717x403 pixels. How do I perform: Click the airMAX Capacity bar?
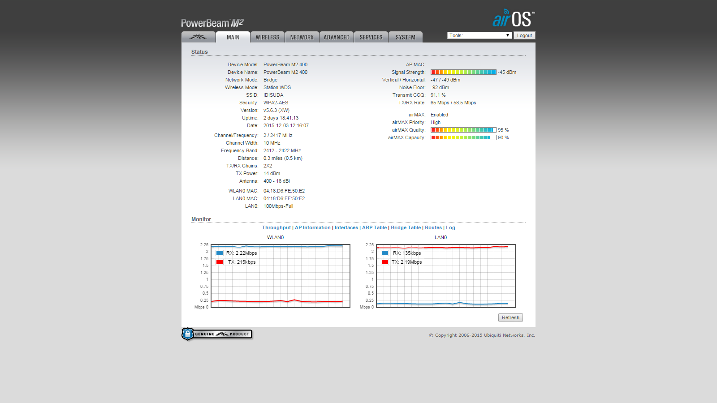(x=463, y=137)
